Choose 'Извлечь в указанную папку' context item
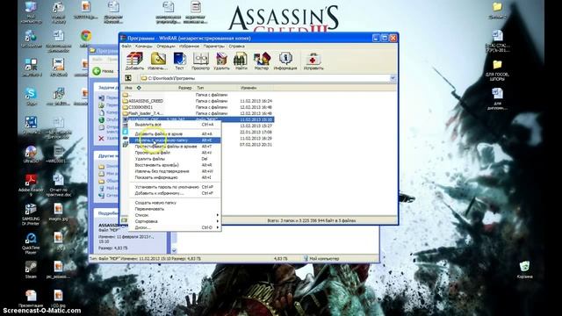This screenshot has height=316, width=562. pos(175,140)
